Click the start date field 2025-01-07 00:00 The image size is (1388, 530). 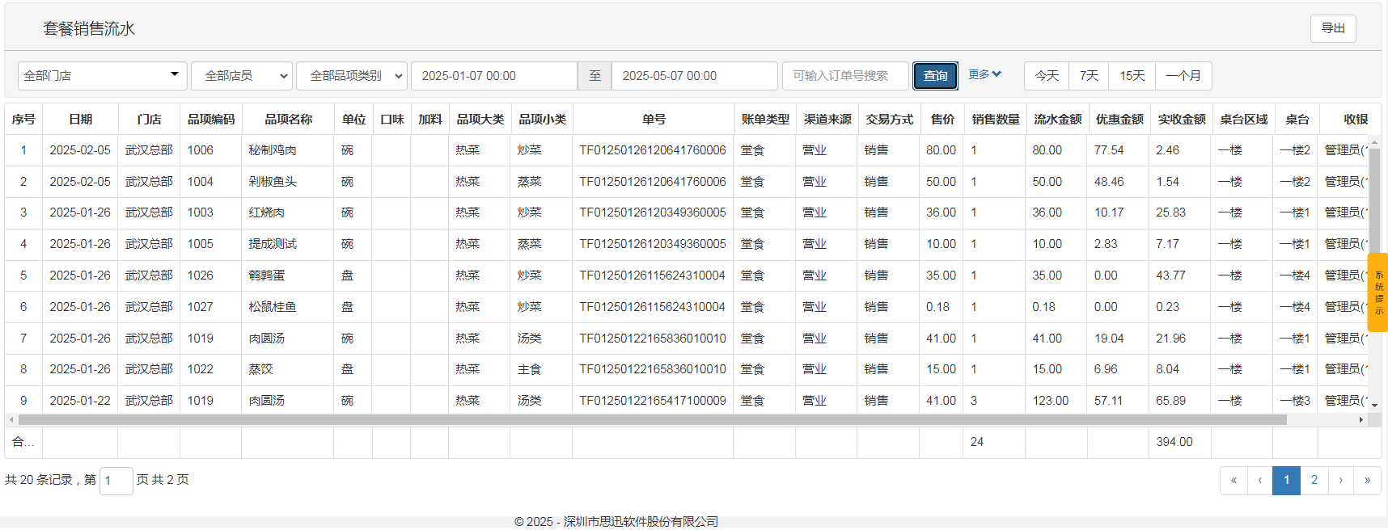point(494,76)
